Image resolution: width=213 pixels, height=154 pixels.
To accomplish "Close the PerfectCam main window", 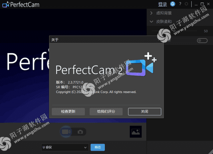I will (x=208, y=4).
